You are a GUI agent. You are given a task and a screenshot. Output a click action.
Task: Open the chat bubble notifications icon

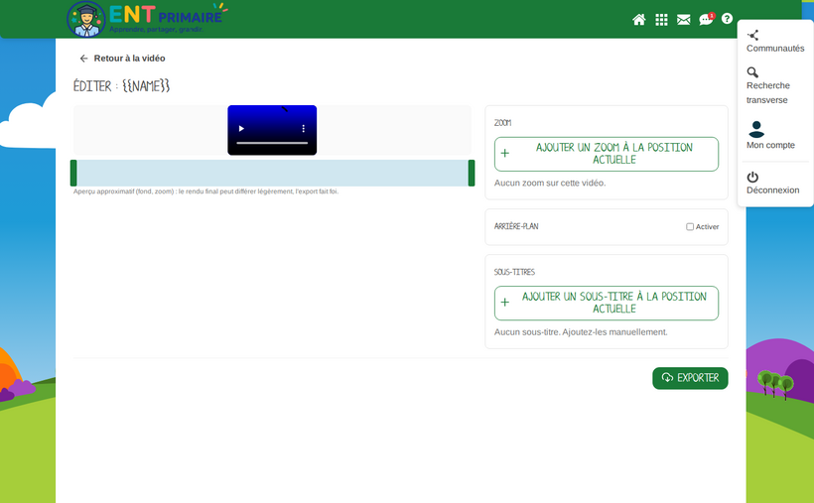click(x=706, y=19)
